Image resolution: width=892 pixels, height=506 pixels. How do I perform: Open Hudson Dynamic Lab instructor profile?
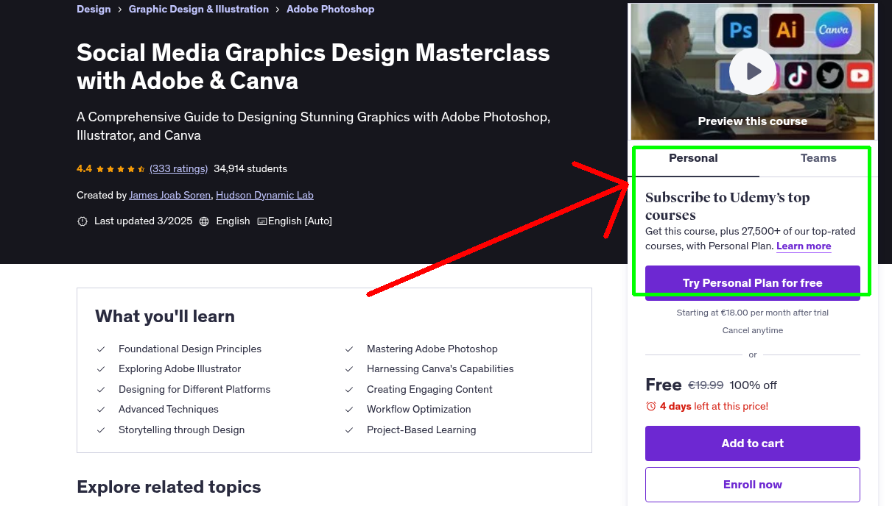(x=264, y=195)
